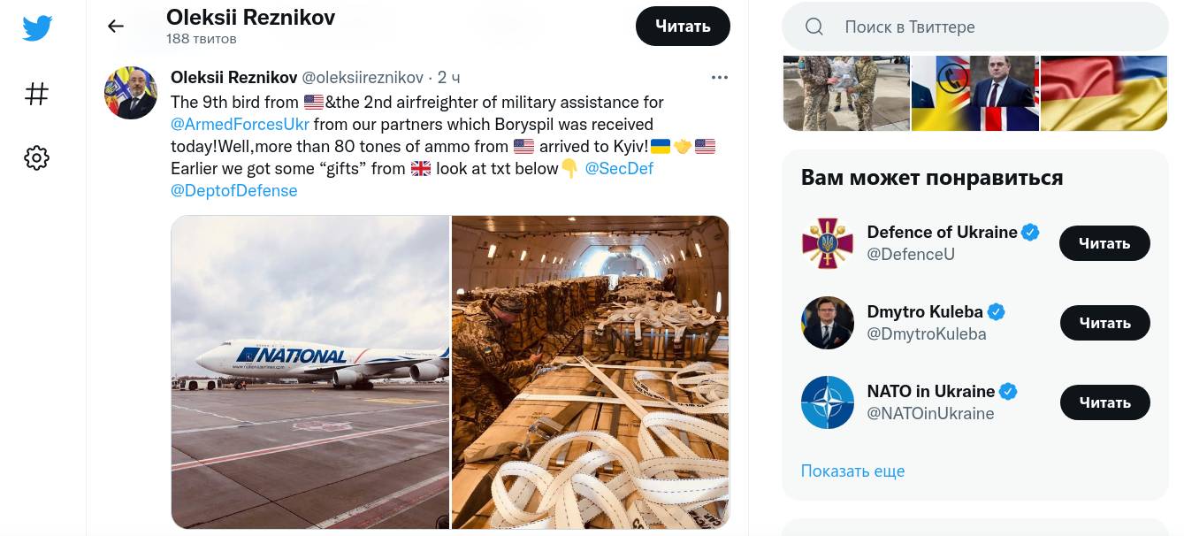Open Explore via hashtag icon
This screenshot has width=1184, height=536.
point(37,94)
